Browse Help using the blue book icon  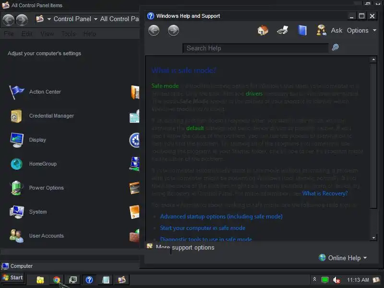(x=302, y=30)
